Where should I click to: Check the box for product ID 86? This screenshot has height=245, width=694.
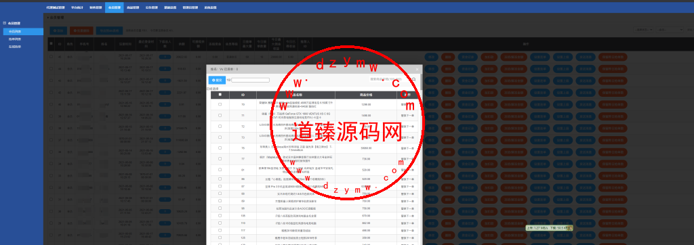pos(220,179)
